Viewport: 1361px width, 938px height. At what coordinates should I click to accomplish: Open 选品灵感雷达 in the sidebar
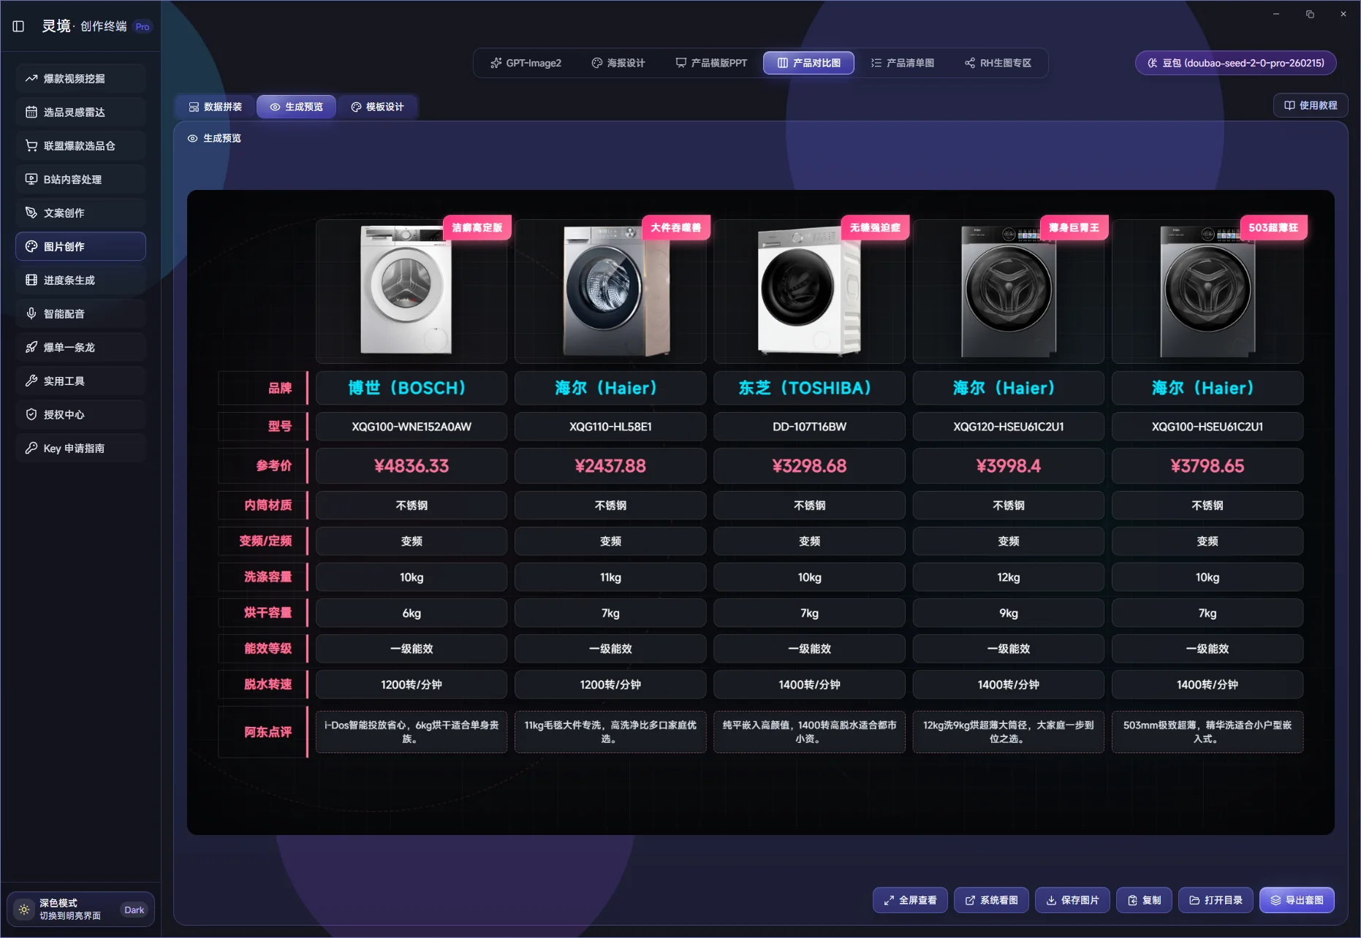[80, 112]
